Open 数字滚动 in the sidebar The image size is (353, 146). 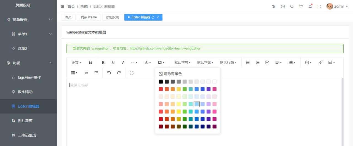[28, 92]
